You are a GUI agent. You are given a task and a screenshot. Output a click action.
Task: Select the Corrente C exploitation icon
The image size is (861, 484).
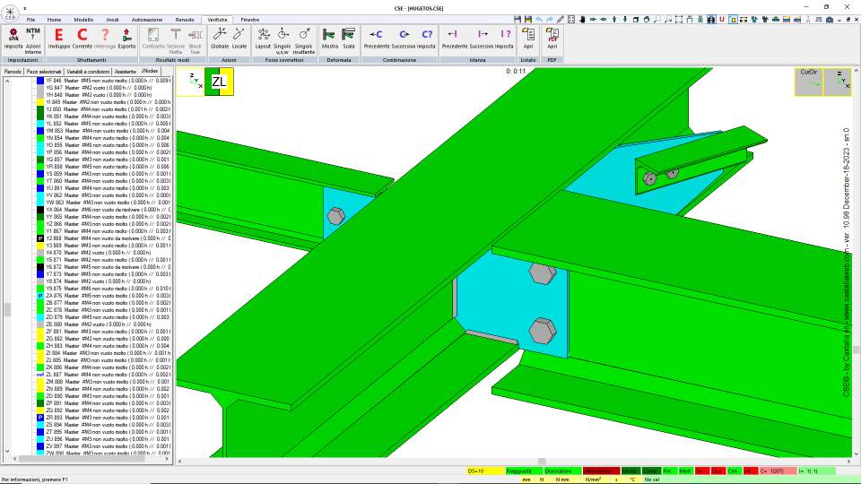[82, 39]
